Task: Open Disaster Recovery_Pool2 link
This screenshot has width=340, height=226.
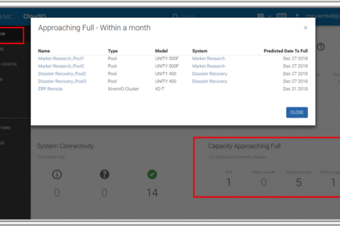Action: 62,74
